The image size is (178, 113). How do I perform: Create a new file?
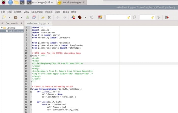4,17
